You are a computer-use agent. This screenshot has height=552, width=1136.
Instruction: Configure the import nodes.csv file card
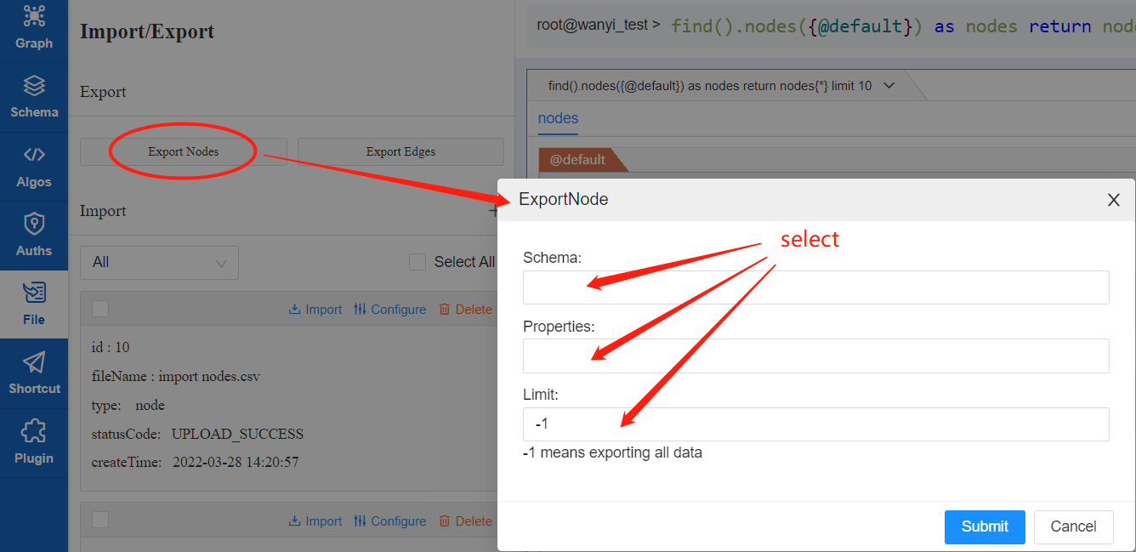pos(390,310)
